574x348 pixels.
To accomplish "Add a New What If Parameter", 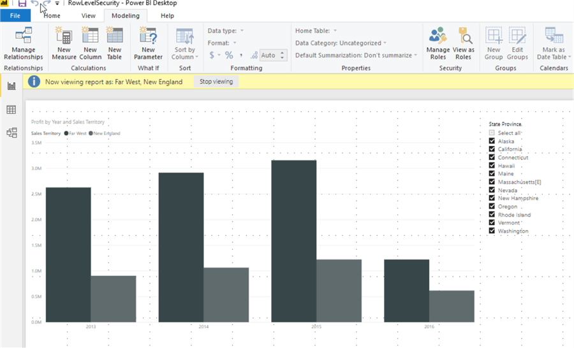I will tap(148, 43).
